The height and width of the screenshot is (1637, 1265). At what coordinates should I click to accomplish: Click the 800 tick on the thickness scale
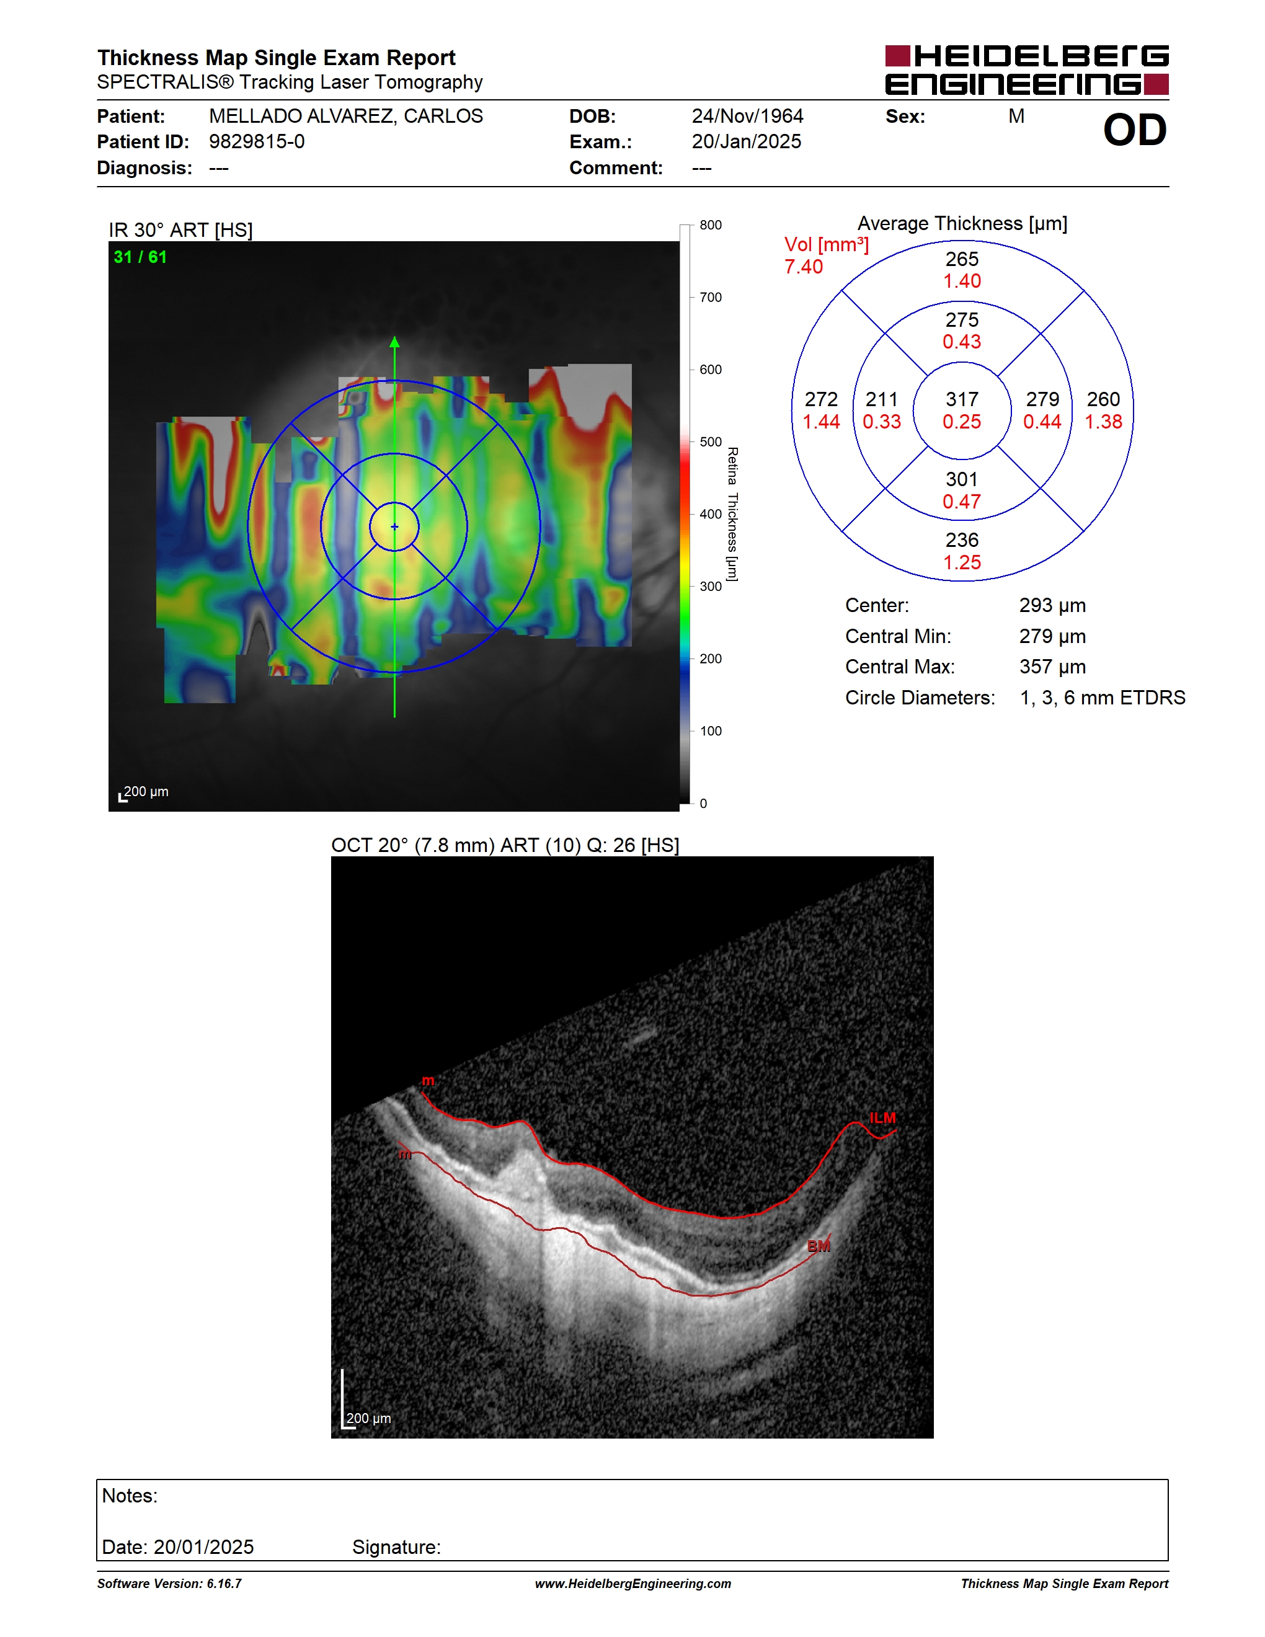(711, 225)
